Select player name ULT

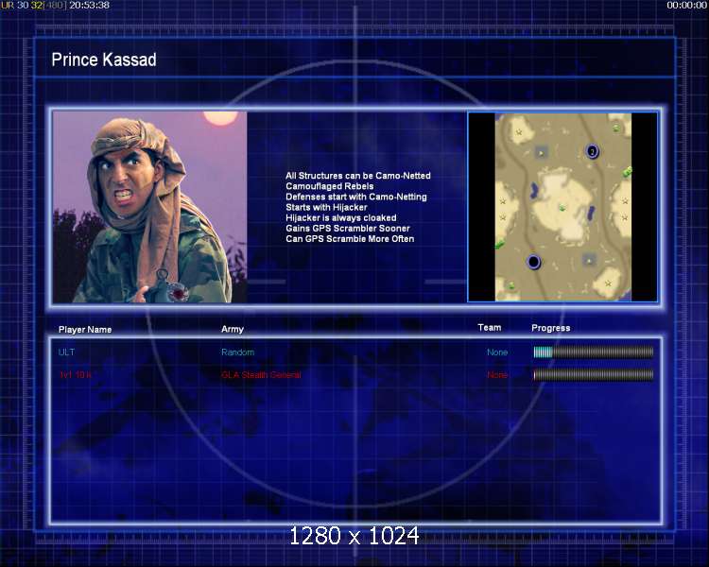point(66,352)
